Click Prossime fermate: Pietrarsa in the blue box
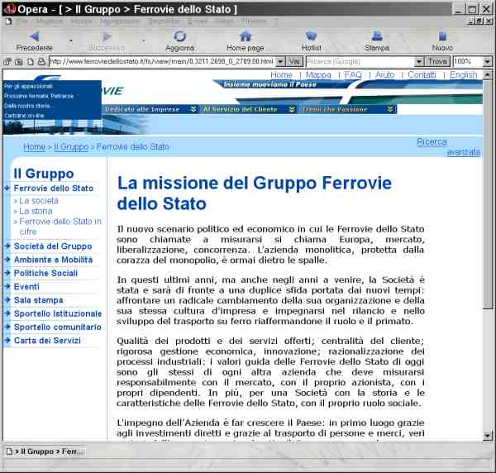This screenshot has width=496, height=473. 39,96
